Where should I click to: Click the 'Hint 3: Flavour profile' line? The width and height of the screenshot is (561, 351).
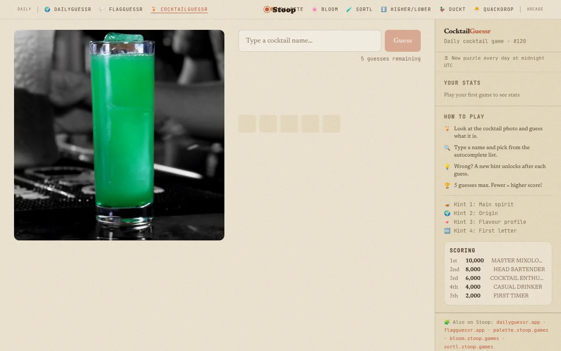[485, 222]
